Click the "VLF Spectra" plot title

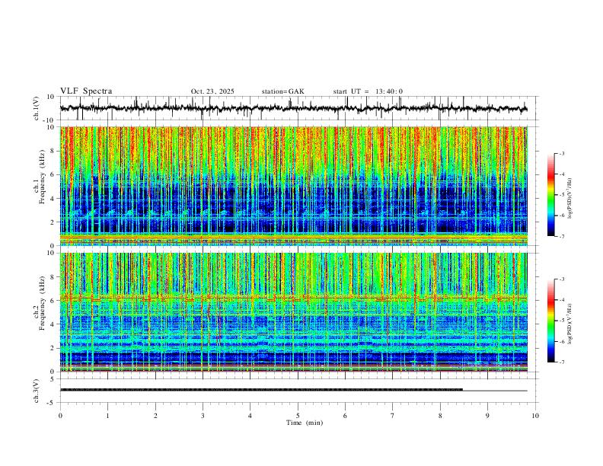pos(86,91)
